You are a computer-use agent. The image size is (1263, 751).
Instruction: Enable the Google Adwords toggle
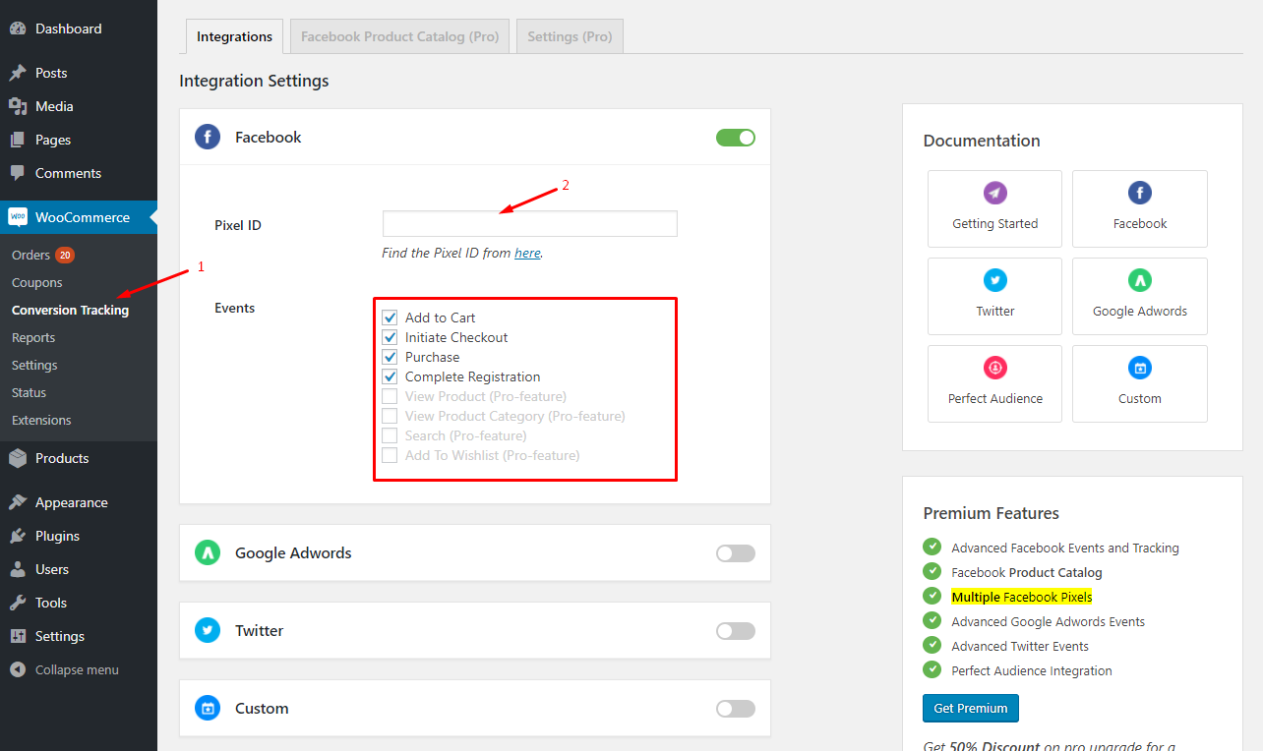coord(736,553)
